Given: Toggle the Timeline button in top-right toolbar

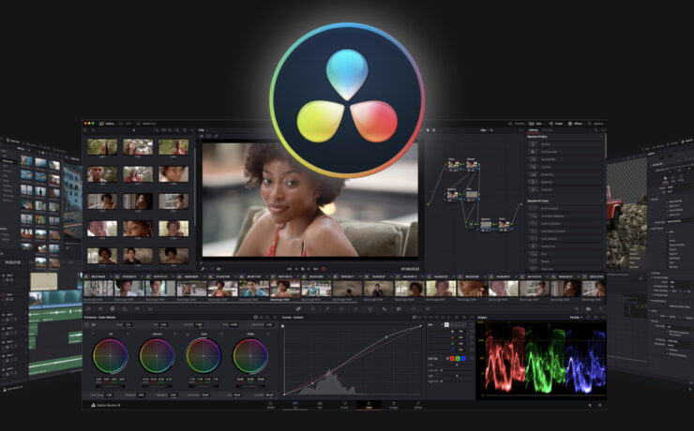Looking at the screenshot, I should coord(517,124).
